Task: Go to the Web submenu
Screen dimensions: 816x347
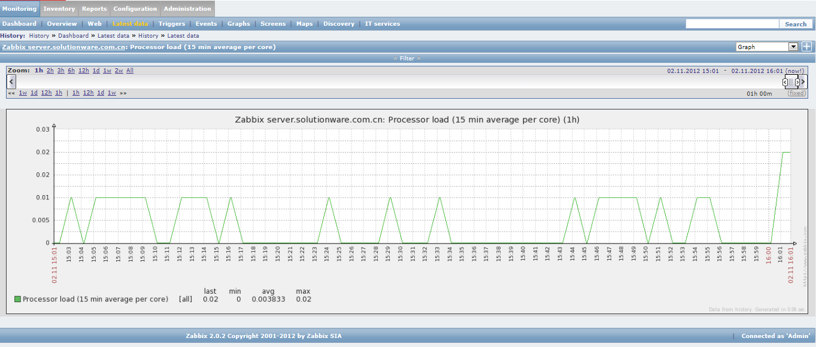Action: (95, 24)
